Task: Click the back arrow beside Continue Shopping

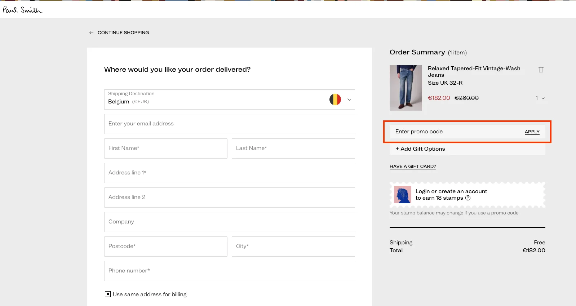Action: point(91,33)
